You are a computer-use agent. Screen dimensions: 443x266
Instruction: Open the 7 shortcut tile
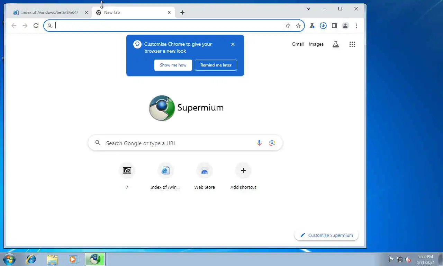(127, 176)
